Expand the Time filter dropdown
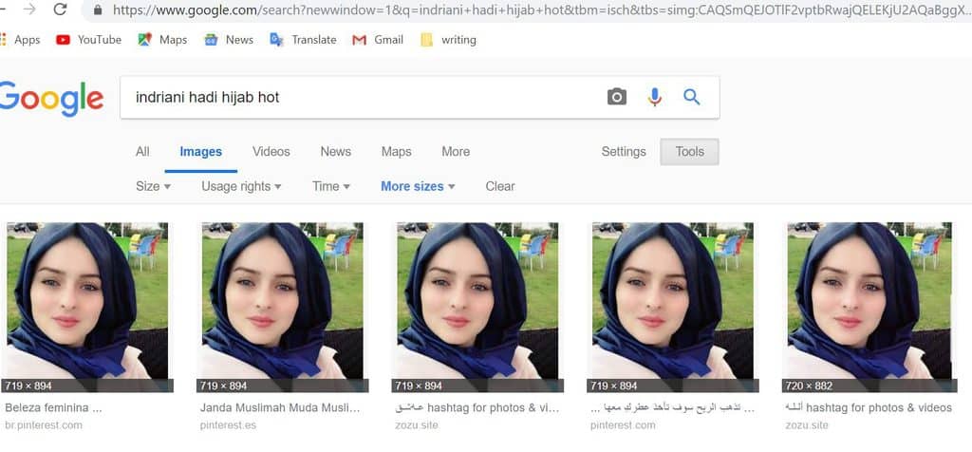The image size is (972, 452). click(x=331, y=186)
